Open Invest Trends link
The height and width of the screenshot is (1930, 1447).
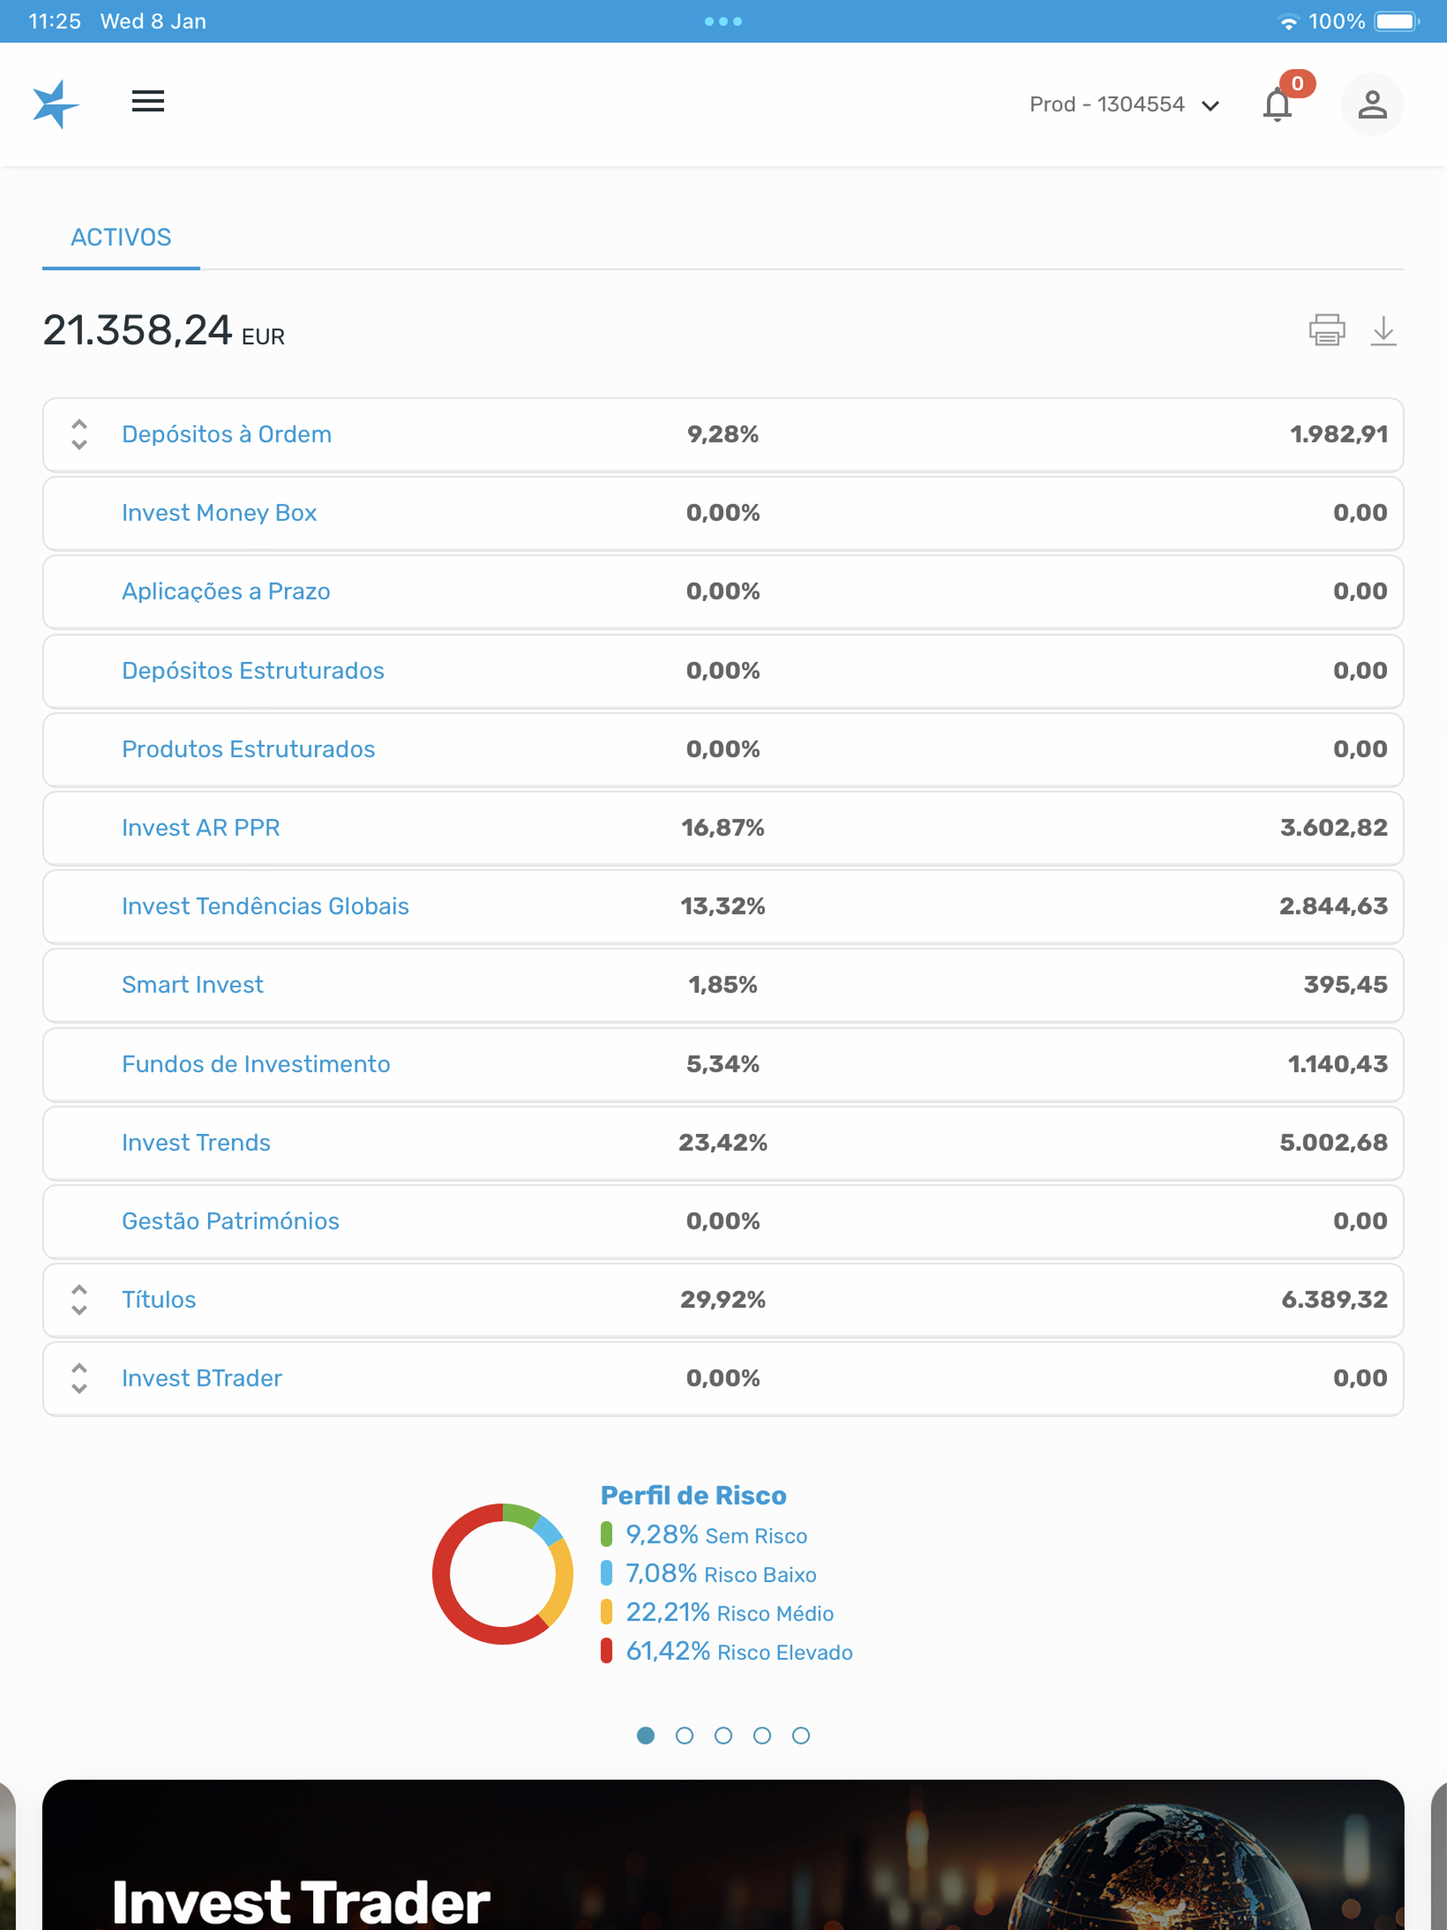click(196, 1142)
